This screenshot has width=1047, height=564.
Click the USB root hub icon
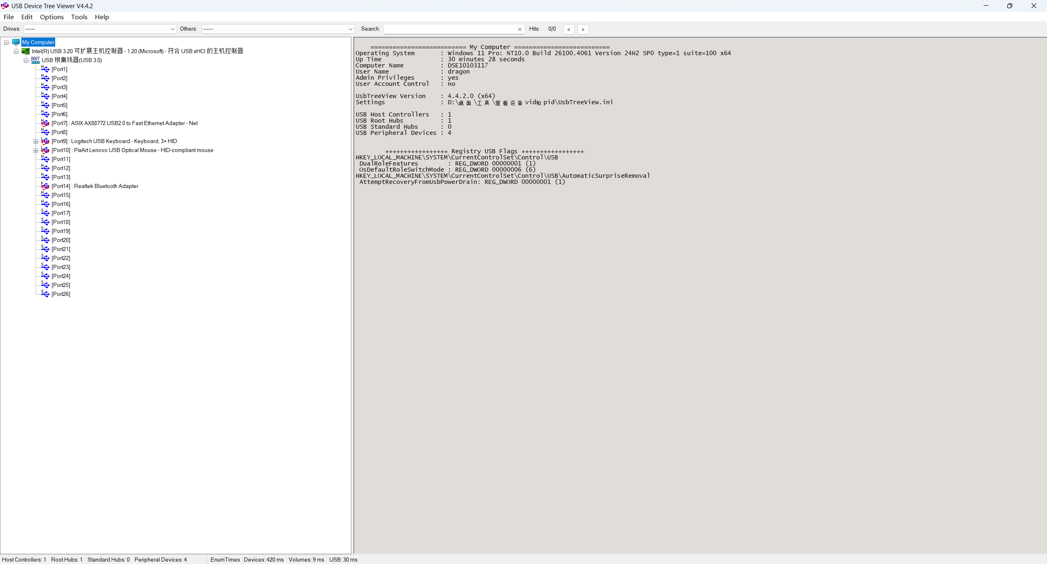coord(36,60)
